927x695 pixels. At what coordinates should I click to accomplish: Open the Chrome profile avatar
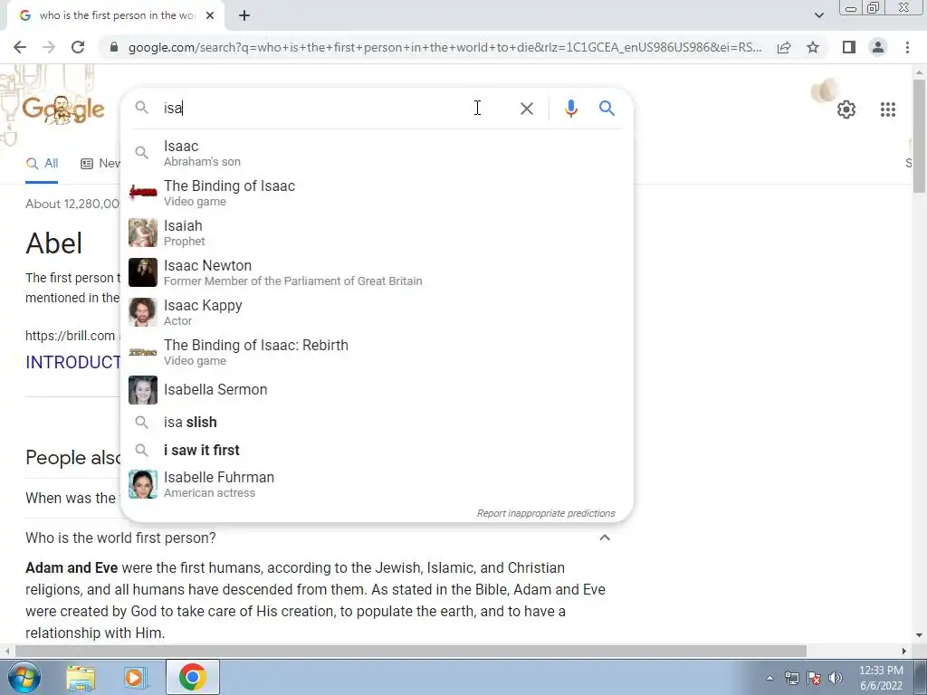point(878,47)
